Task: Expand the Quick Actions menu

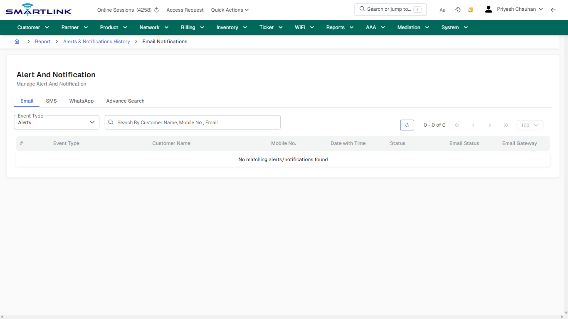Action: (230, 10)
